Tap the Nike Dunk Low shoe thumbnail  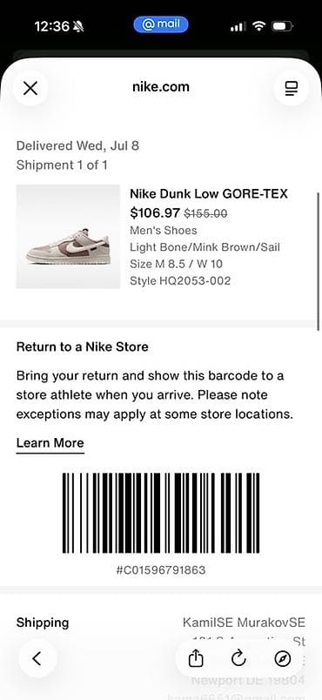[x=68, y=237]
